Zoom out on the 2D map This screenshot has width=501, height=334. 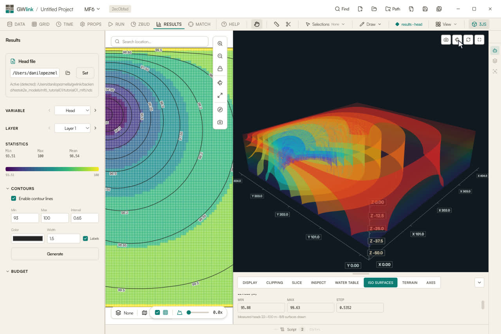[x=220, y=56]
